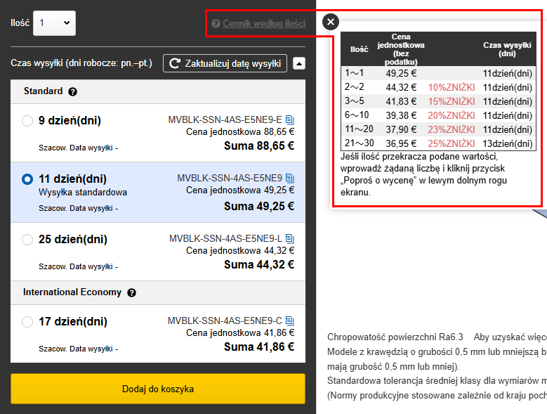Open help icon next to Standard

73,91
